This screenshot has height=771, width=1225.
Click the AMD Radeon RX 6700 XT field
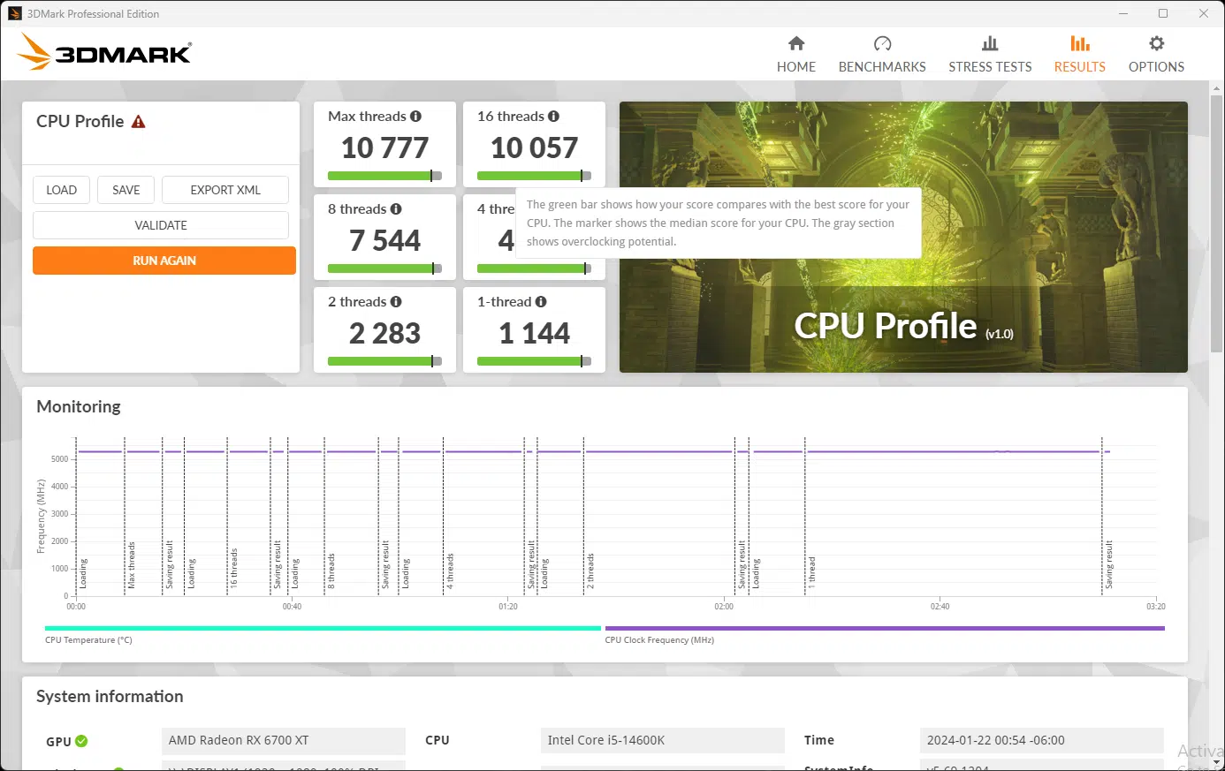click(x=284, y=740)
